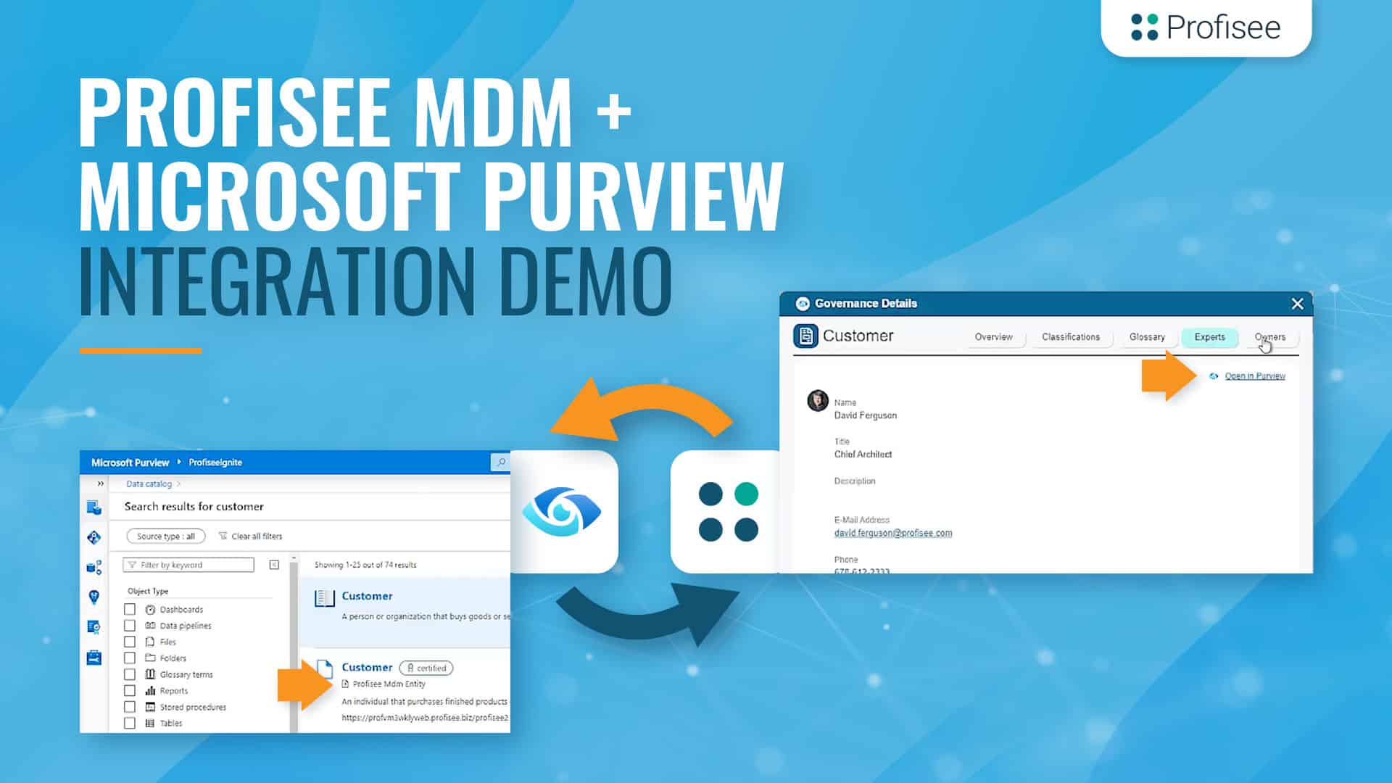1392x783 pixels.
Task: Click Clear all filters
Action: pyautogui.click(x=250, y=536)
